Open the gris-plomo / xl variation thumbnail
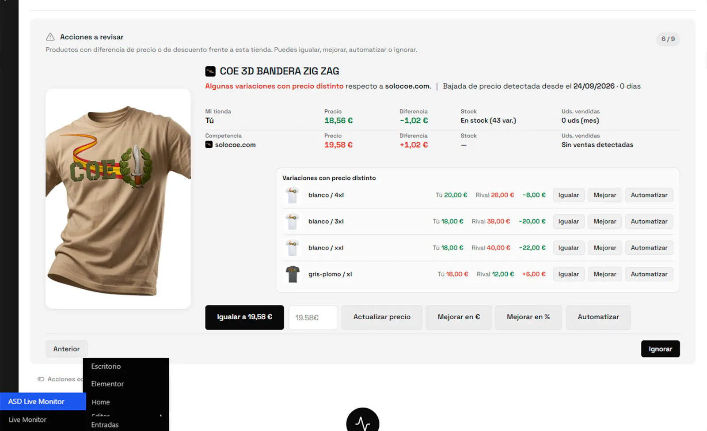The height and width of the screenshot is (431, 707). [x=292, y=274]
